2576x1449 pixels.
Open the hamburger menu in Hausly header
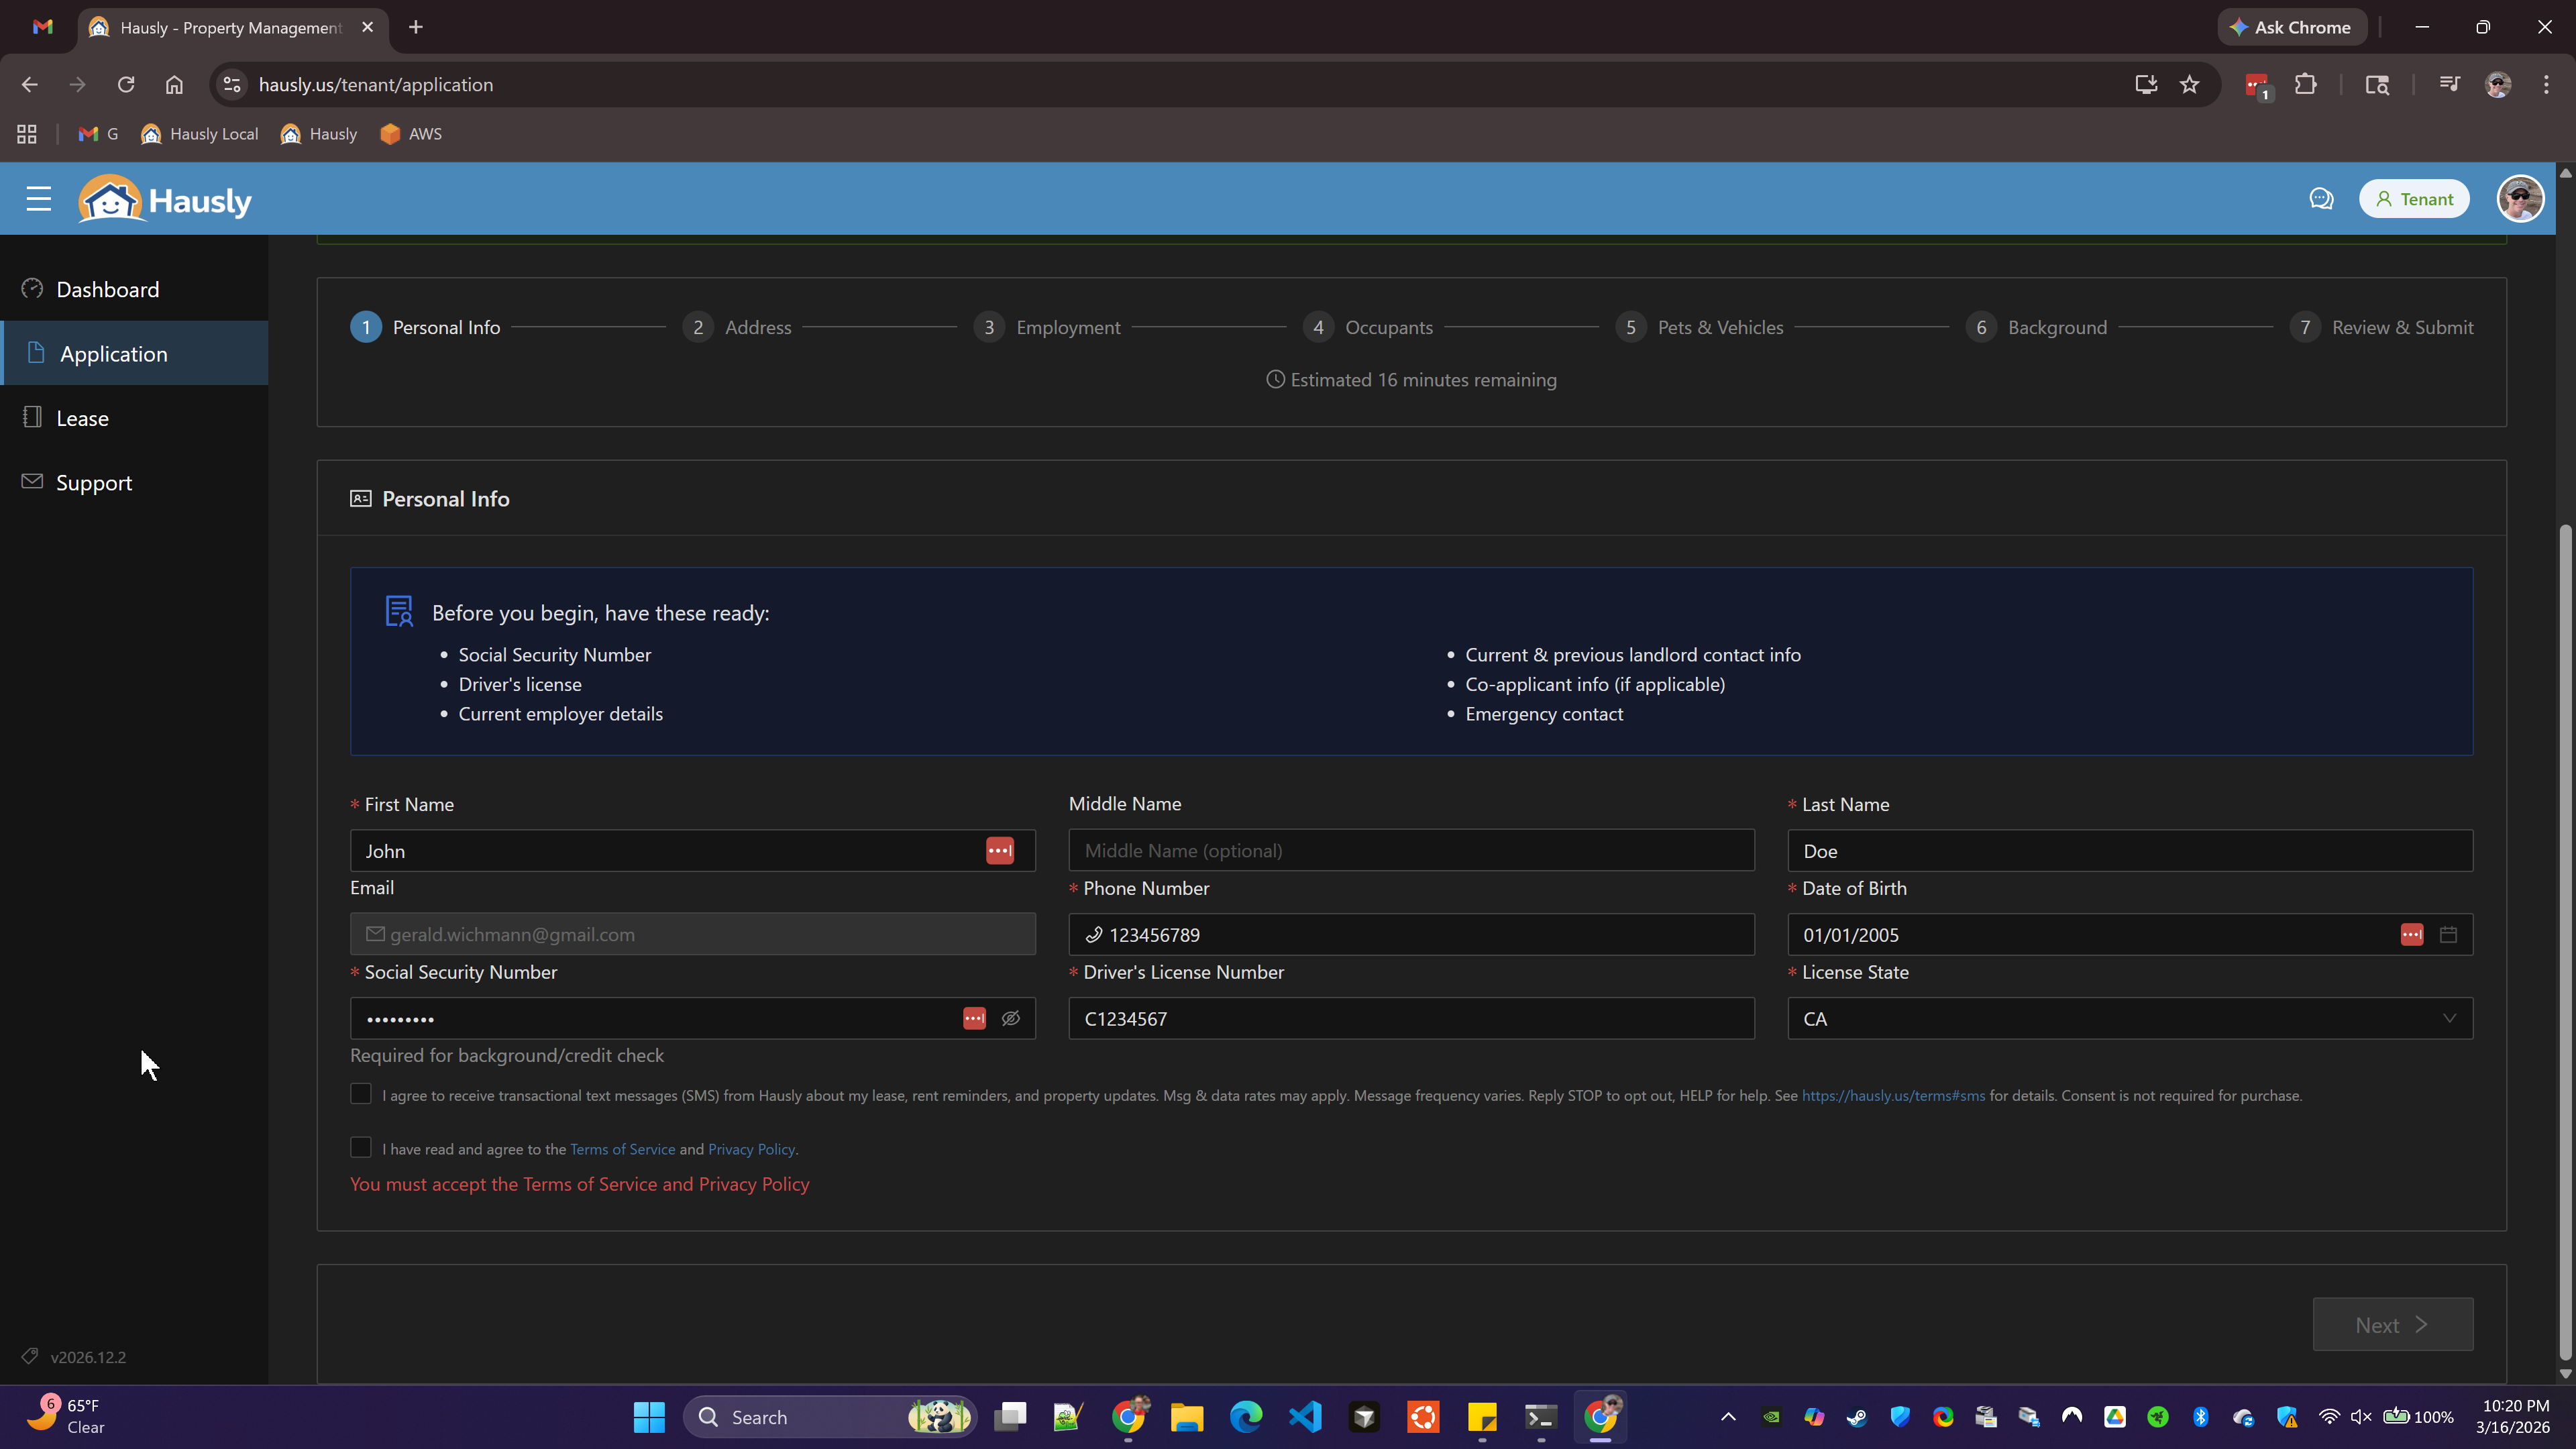click(x=38, y=199)
